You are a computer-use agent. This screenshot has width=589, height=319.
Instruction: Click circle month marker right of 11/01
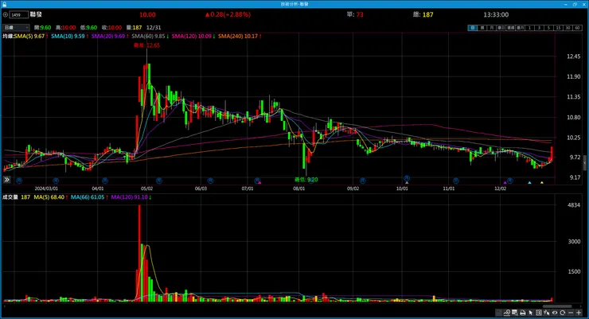(455, 181)
